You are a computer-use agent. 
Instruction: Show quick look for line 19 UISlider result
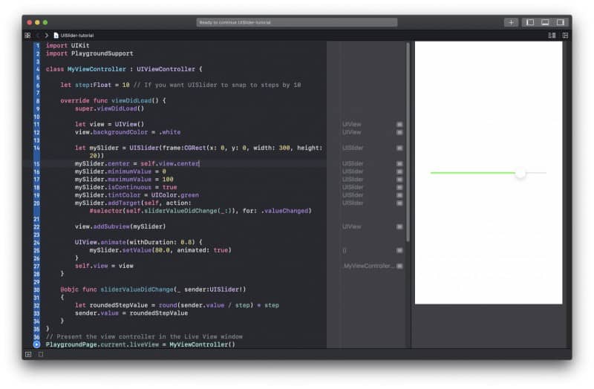[x=399, y=195]
